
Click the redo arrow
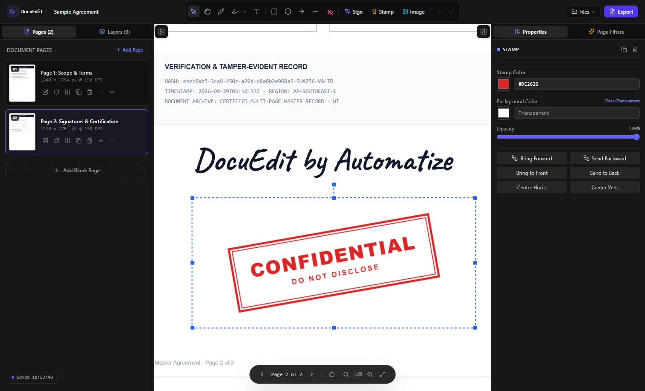coord(452,12)
